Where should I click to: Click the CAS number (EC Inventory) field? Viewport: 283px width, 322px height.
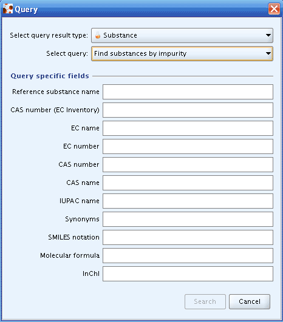coord(188,110)
